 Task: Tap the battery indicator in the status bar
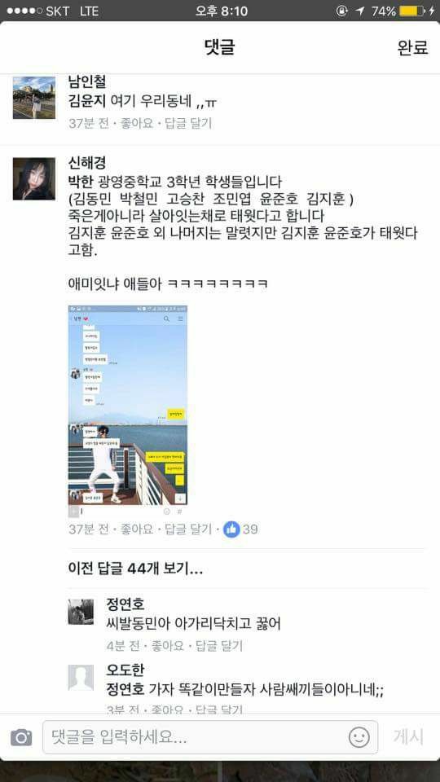pos(411,11)
